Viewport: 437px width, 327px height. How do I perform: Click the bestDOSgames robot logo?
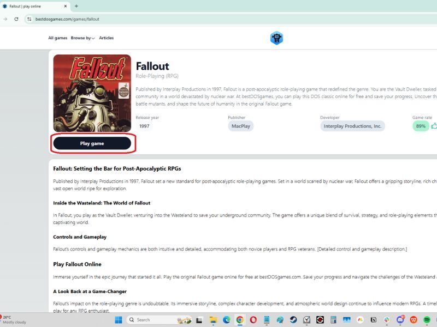pos(276,38)
